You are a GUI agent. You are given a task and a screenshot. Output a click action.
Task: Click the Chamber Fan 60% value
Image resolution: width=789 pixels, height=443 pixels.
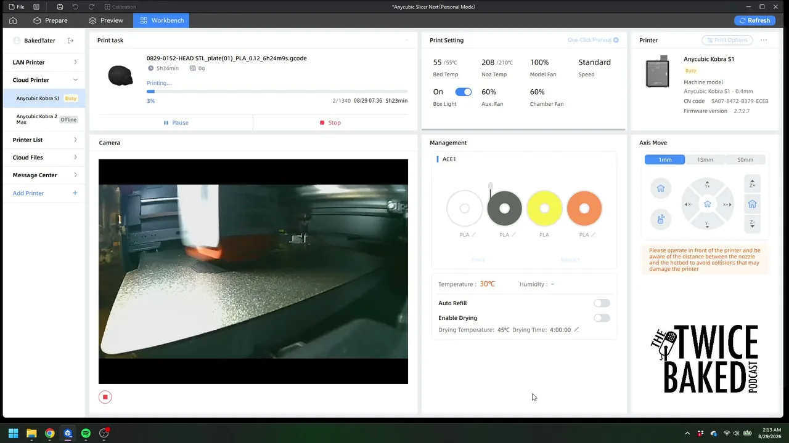coord(537,92)
